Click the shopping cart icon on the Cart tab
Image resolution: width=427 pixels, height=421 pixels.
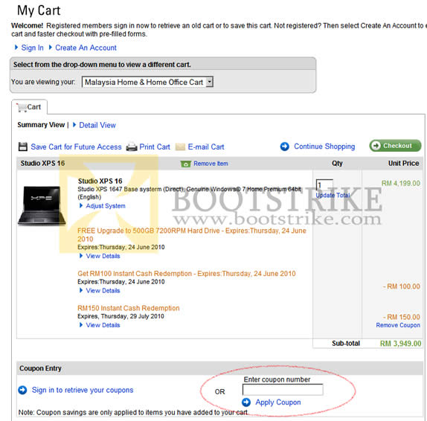pos(22,107)
